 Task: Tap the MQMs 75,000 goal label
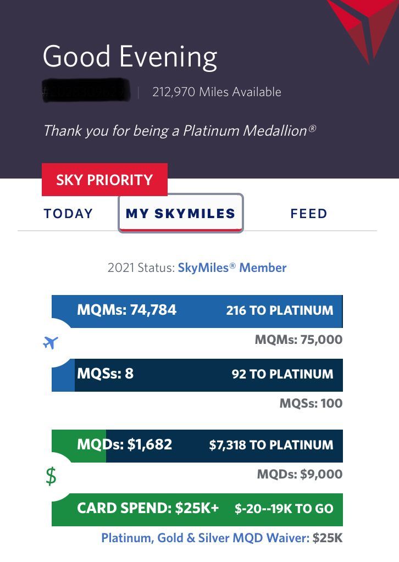point(298,340)
